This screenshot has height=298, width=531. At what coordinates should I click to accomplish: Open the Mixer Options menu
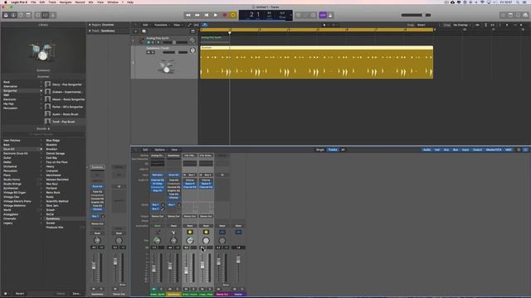pos(160,150)
